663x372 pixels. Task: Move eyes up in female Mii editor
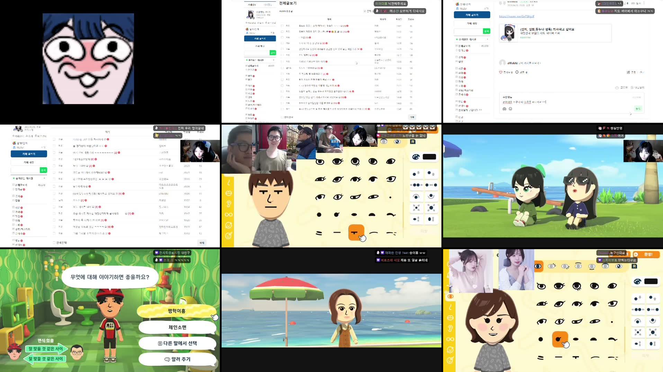[x=653, y=298]
